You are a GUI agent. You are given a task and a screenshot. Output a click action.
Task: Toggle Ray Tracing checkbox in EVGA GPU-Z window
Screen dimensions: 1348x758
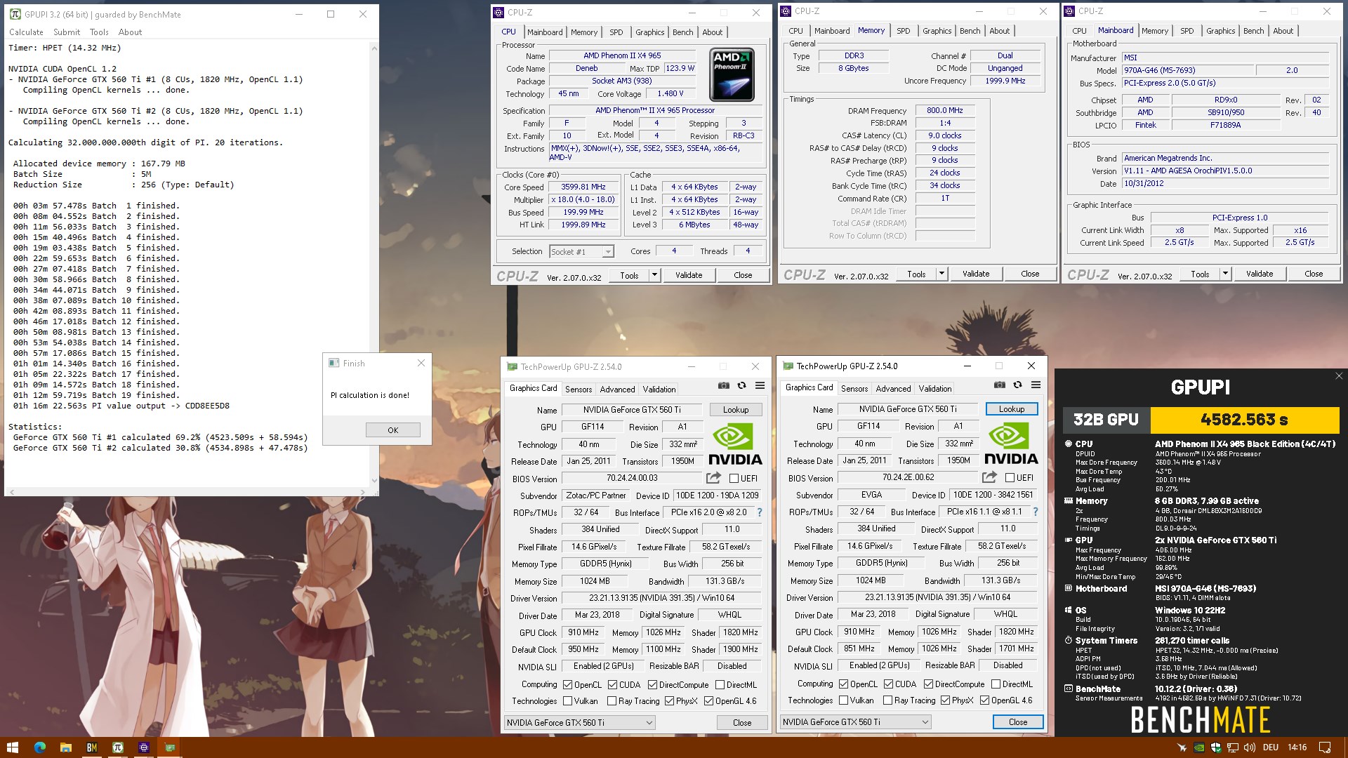887,700
